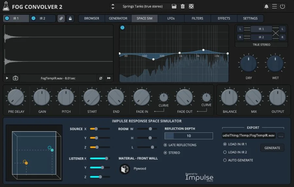Click the PRE DELAY knob
The width and height of the screenshot is (294, 187).
pos(16,97)
